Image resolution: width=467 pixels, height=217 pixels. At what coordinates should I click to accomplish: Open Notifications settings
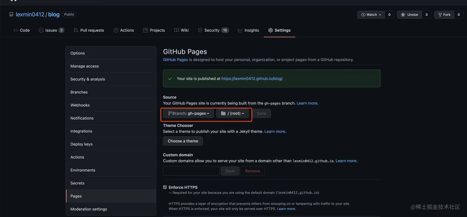point(111,118)
